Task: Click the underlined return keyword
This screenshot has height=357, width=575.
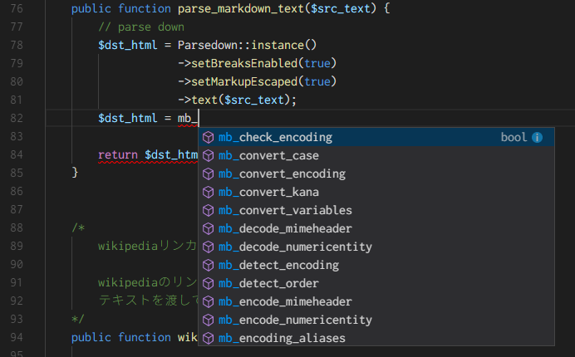Action: tap(118, 154)
